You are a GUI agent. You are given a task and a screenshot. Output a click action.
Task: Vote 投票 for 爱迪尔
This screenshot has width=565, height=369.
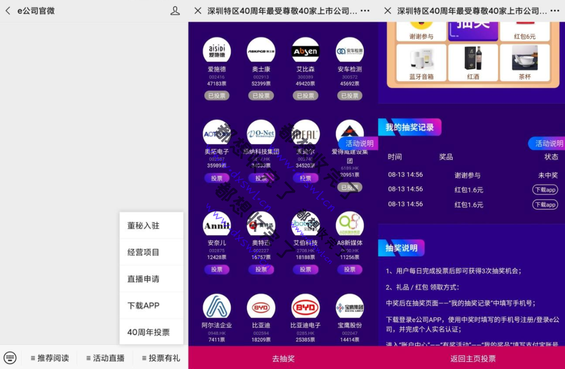[x=305, y=178]
